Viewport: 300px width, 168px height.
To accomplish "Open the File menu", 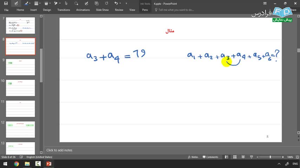I will tap(6, 10).
